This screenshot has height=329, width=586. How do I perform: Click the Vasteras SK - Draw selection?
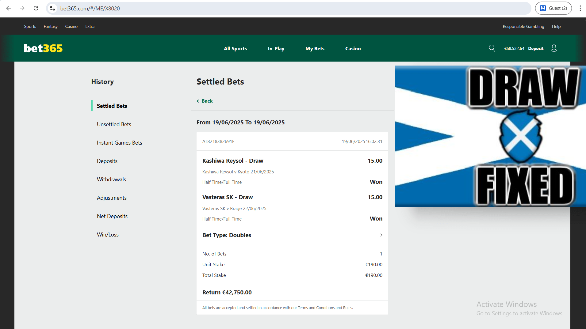tap(227, 197)
